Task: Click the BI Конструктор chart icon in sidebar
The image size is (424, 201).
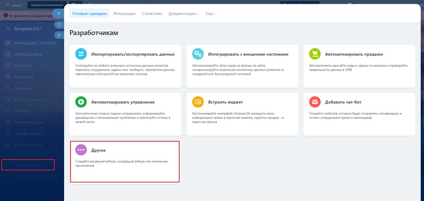Action: [8, 145]
